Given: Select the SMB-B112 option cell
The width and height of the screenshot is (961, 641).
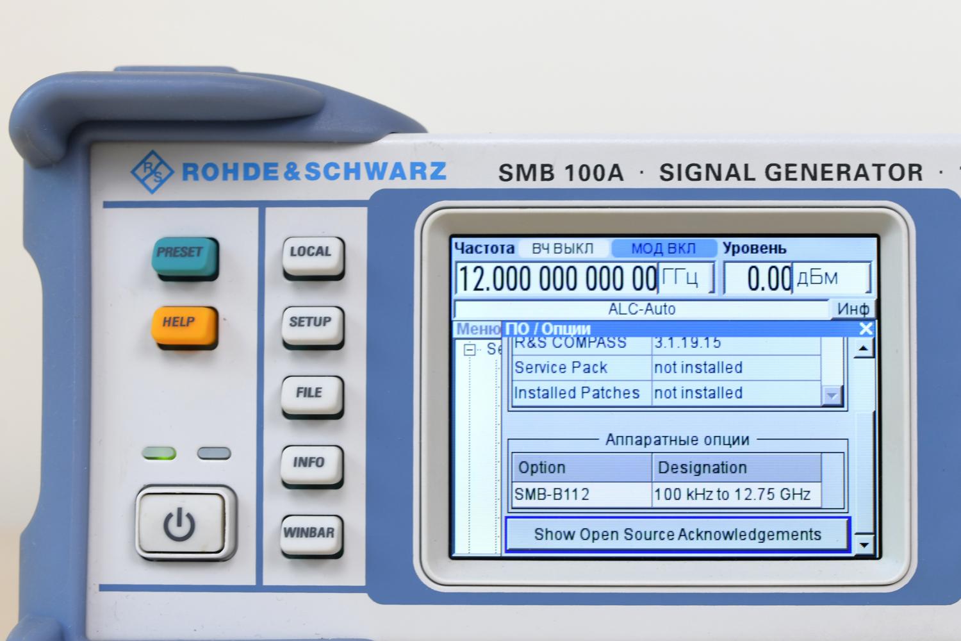Looking at the screenshot, I should point(582,495).
